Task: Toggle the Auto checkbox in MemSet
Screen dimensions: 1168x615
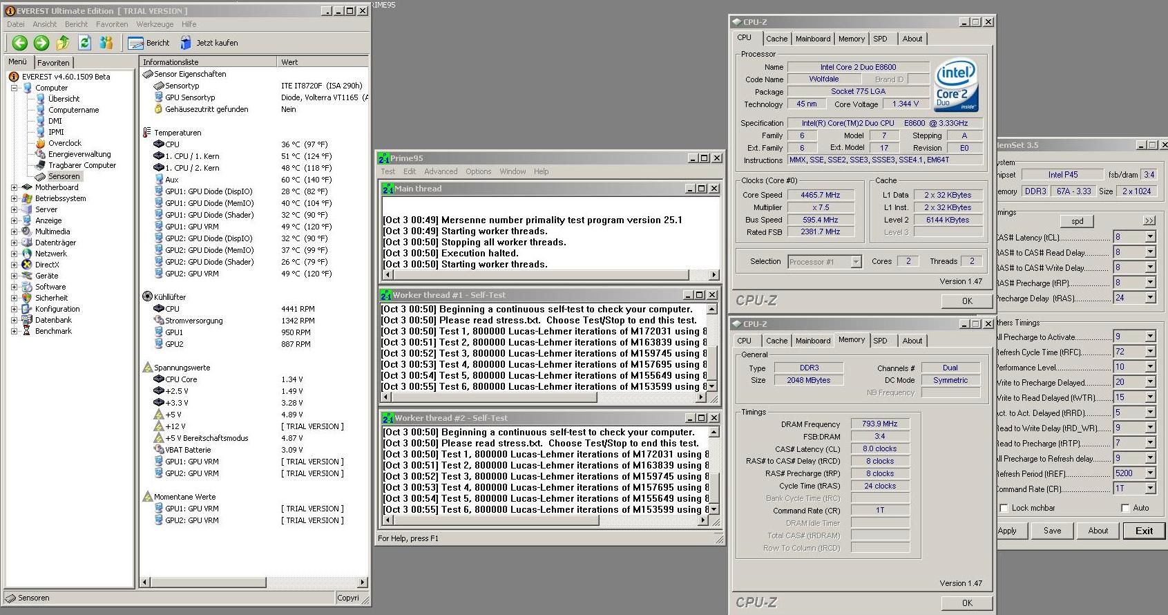Action: click(1125, 508)
